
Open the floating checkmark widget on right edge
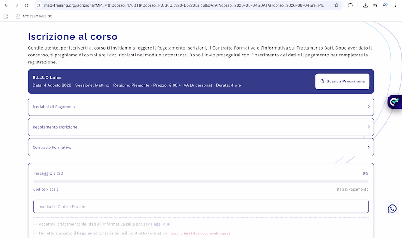click(x=395, y=102)
